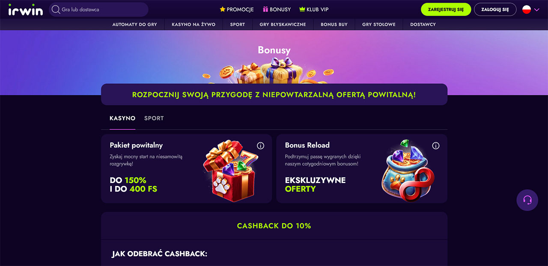Click the irwin logo
Screen dimensions: 548x266
[x=26, y=9]
